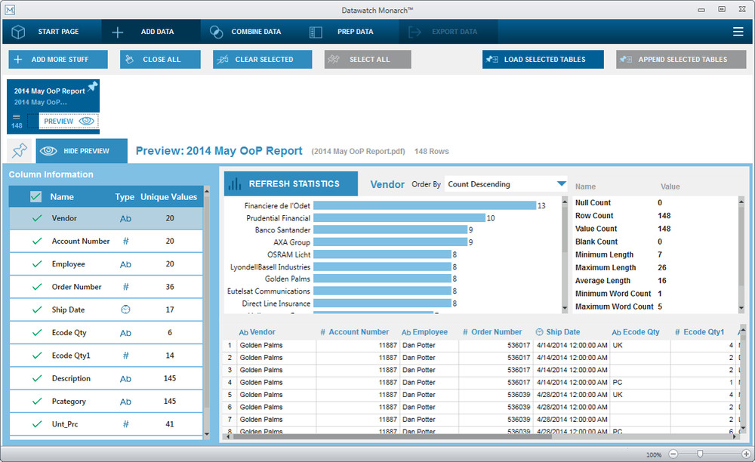Screen dimensions: 755x462
Task: Click the Ship Date clock type icon
Action: [x=125, y=309]
